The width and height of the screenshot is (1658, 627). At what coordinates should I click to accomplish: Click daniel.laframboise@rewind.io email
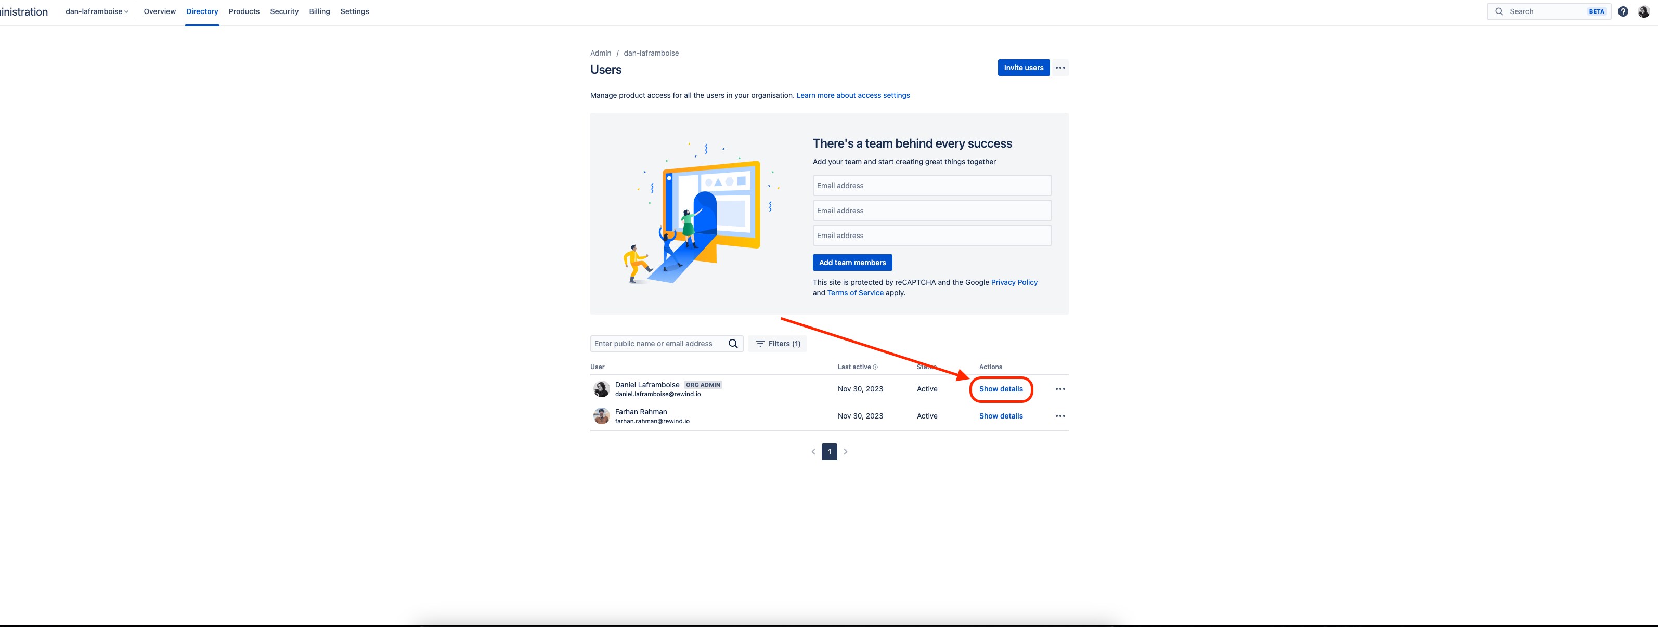click(x=657, y=394)
